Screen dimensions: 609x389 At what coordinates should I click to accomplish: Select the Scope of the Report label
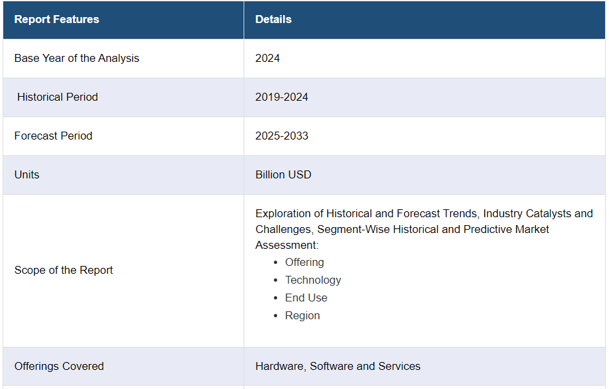[x=64, y=270]
